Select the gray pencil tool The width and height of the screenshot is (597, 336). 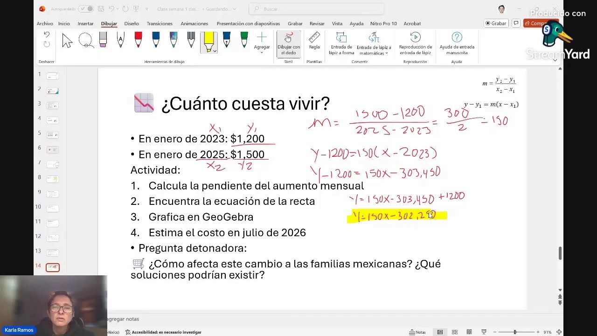point(191,40)
